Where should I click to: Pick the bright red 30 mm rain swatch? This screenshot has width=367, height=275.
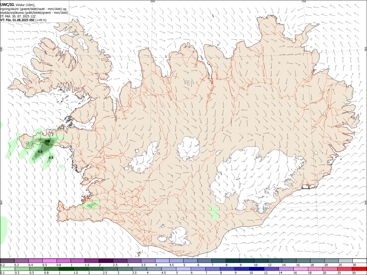tap(359, 269)
